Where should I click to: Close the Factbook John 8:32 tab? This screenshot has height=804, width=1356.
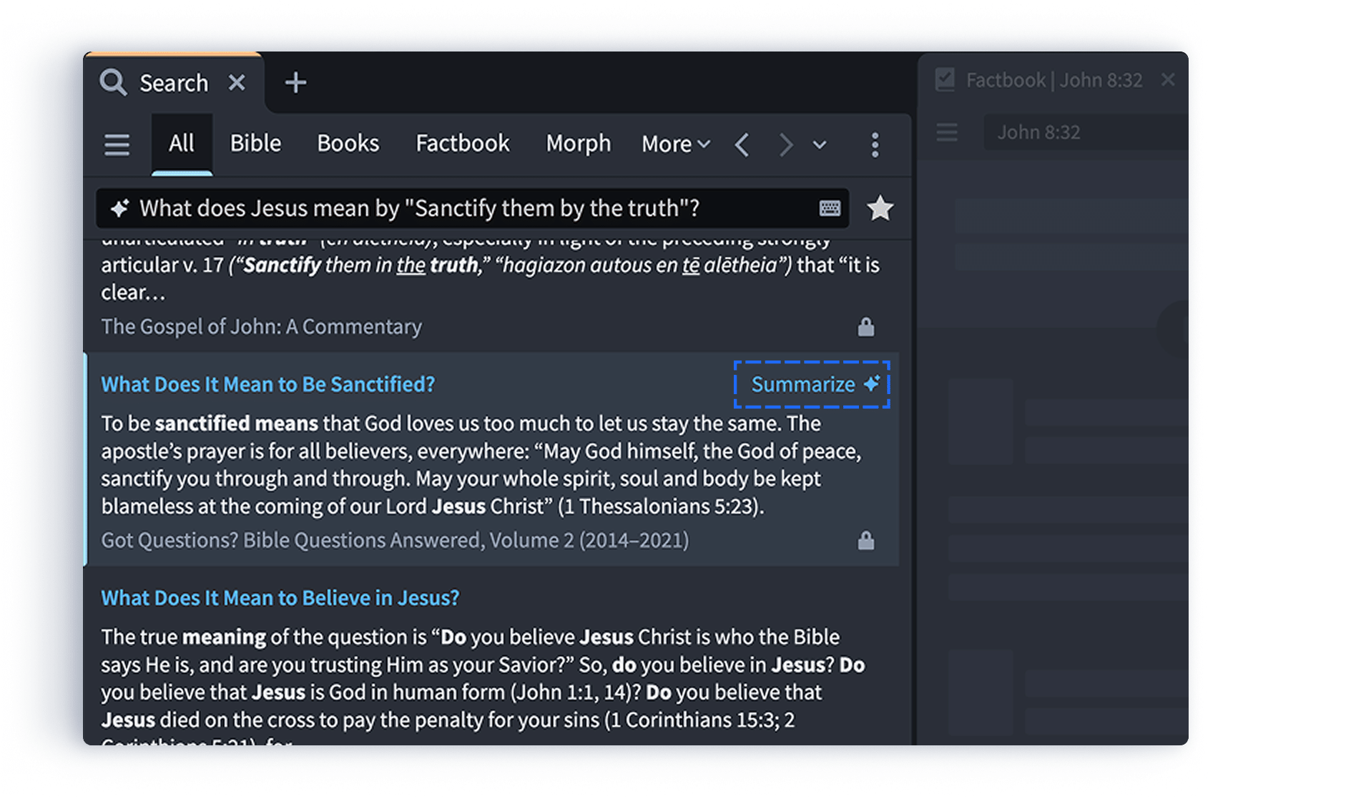(1168, 79)
